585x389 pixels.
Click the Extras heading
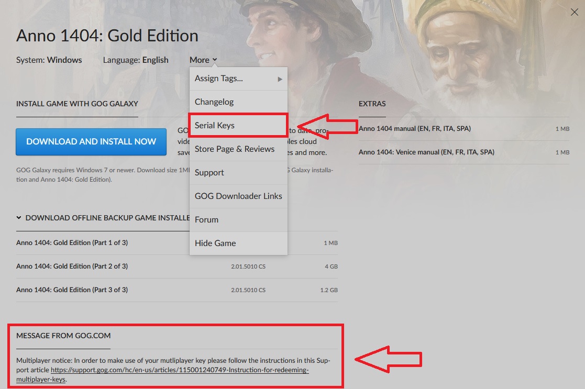point(372,104)
